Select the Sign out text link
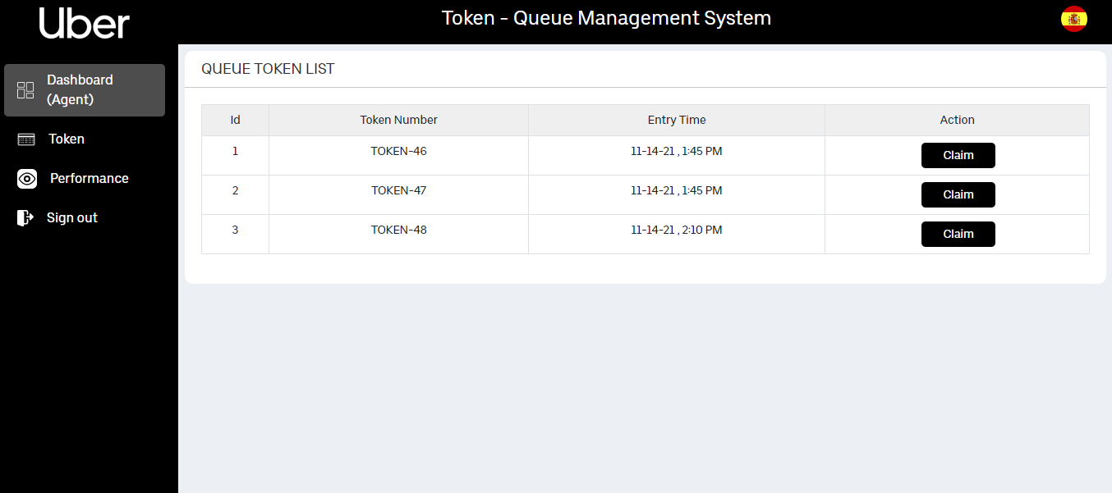 click(72, 218)
